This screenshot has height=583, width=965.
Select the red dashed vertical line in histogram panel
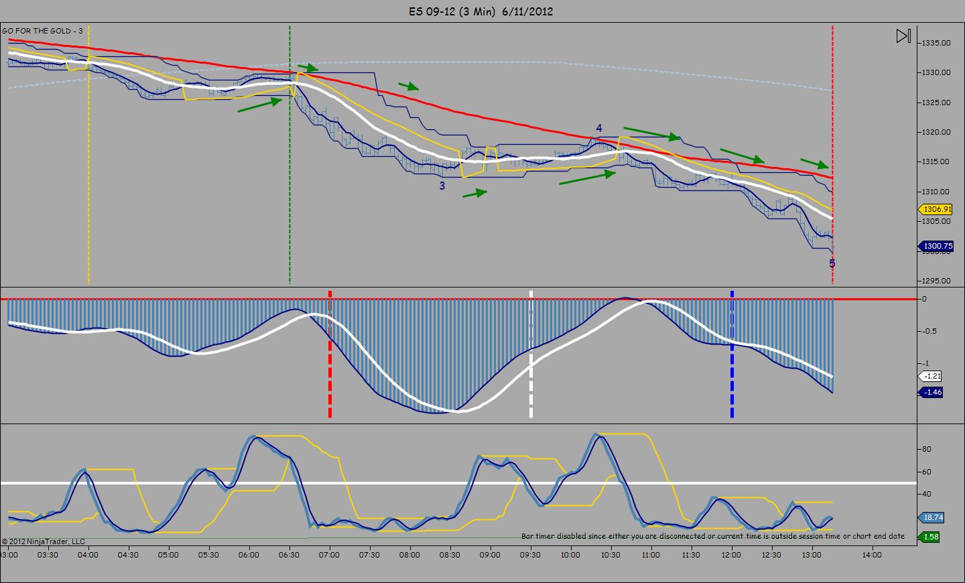click(x=330, y=354)
